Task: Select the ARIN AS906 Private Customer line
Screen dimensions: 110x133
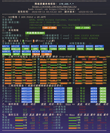Action: click(x=55, y=20)
